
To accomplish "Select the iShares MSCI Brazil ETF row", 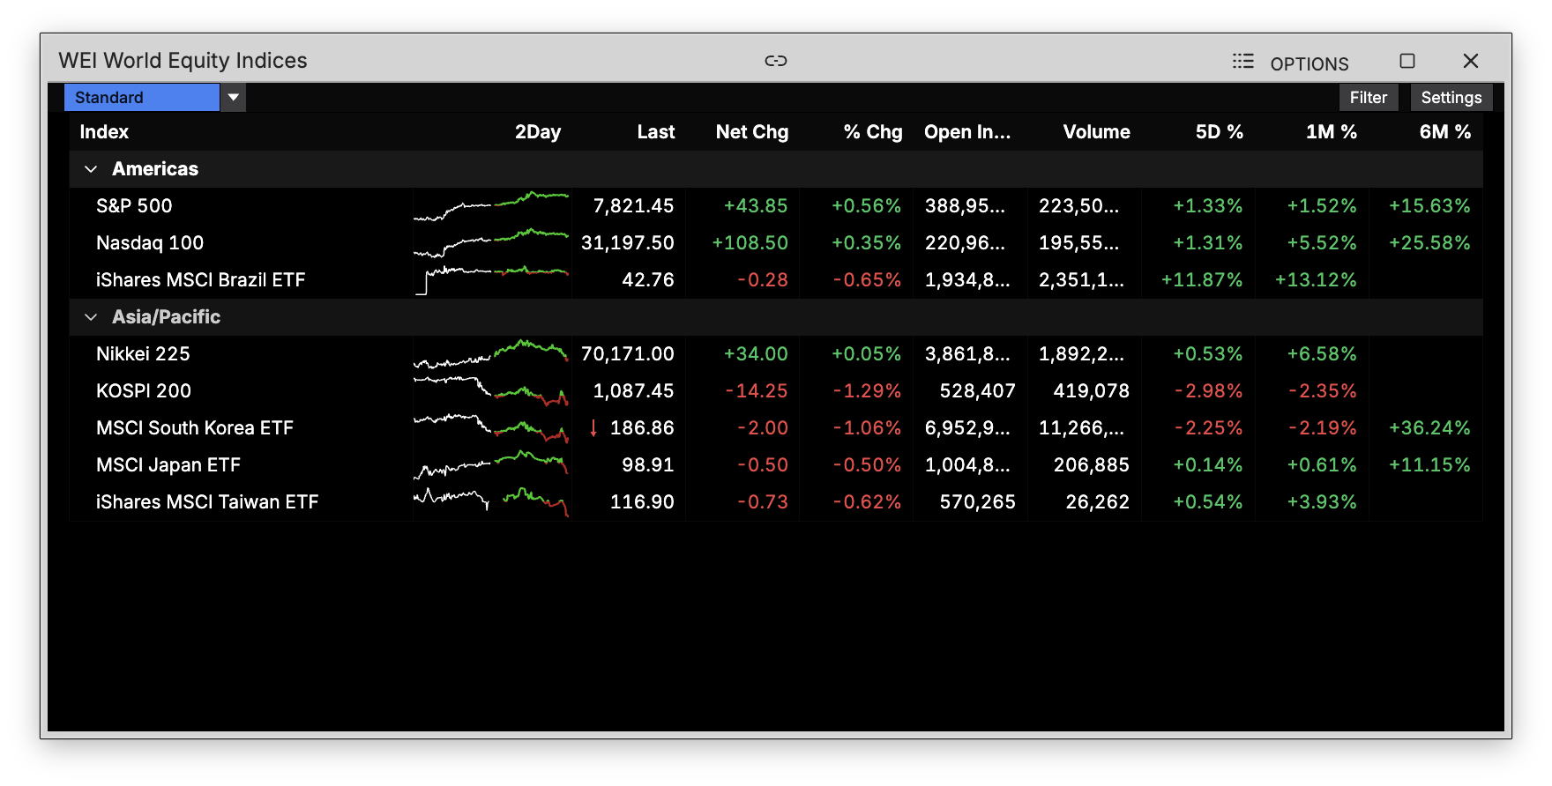I will (x=776, y=280).
